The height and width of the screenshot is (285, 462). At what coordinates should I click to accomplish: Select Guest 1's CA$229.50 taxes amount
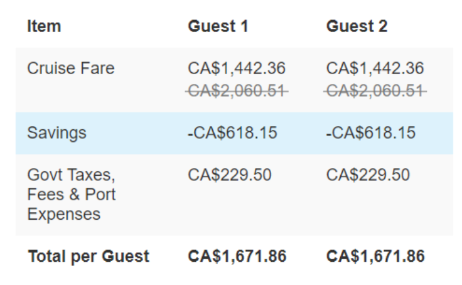[230, 175]
